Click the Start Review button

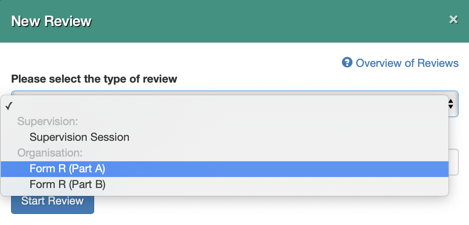coord(52,201)
